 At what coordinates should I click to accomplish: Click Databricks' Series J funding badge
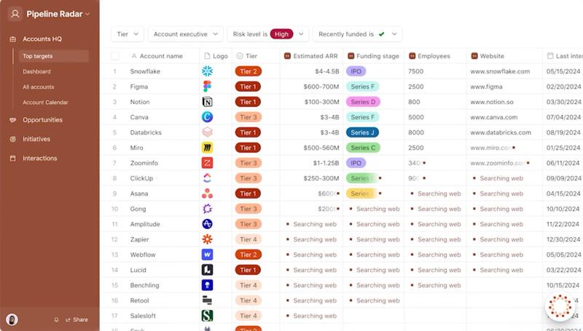(362, 132)
